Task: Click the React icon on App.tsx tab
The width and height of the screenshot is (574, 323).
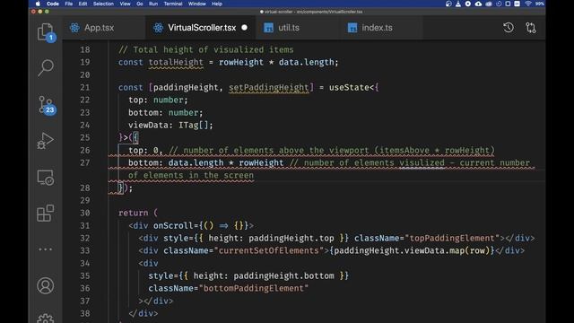Action: click(74, 28)
